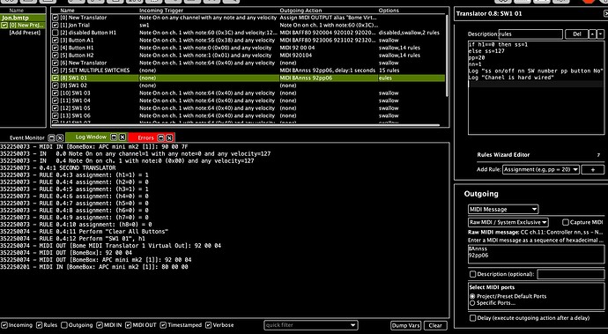
Task: Click the translator list horizontal scrollbar
Action: click(x=246, y=125)
